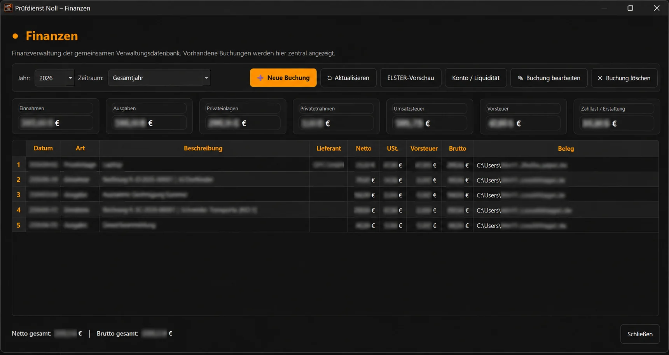Click the Lieferant column header
This screenshot has height=355, width=669.
328,148
